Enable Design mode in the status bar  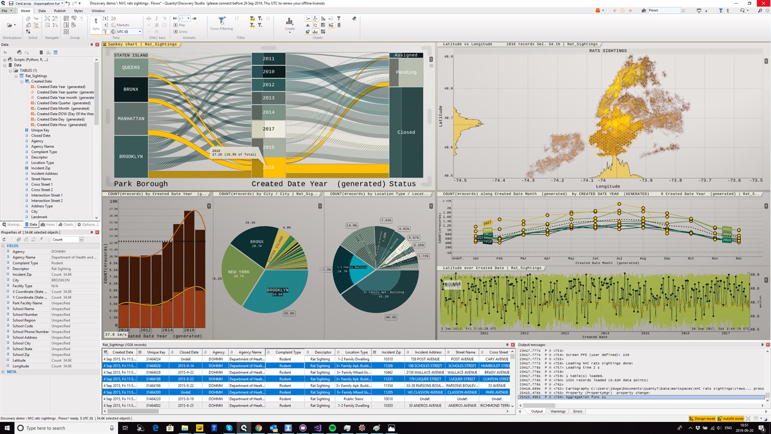[703, 418]
